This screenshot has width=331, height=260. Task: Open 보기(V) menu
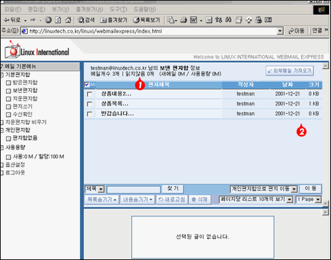(60, 9)
